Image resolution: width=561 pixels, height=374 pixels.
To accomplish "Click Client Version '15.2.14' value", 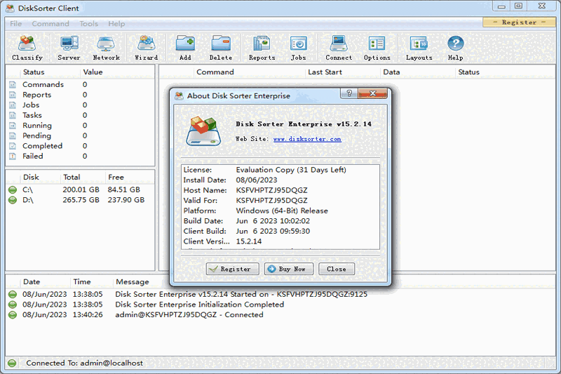I will pyautogui.click(x=249, y=241).
